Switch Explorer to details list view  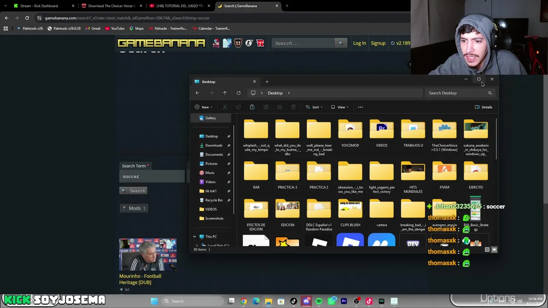487,249
